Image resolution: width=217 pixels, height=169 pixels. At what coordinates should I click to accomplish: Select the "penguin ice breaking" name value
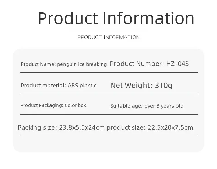(x=82, y=64)
